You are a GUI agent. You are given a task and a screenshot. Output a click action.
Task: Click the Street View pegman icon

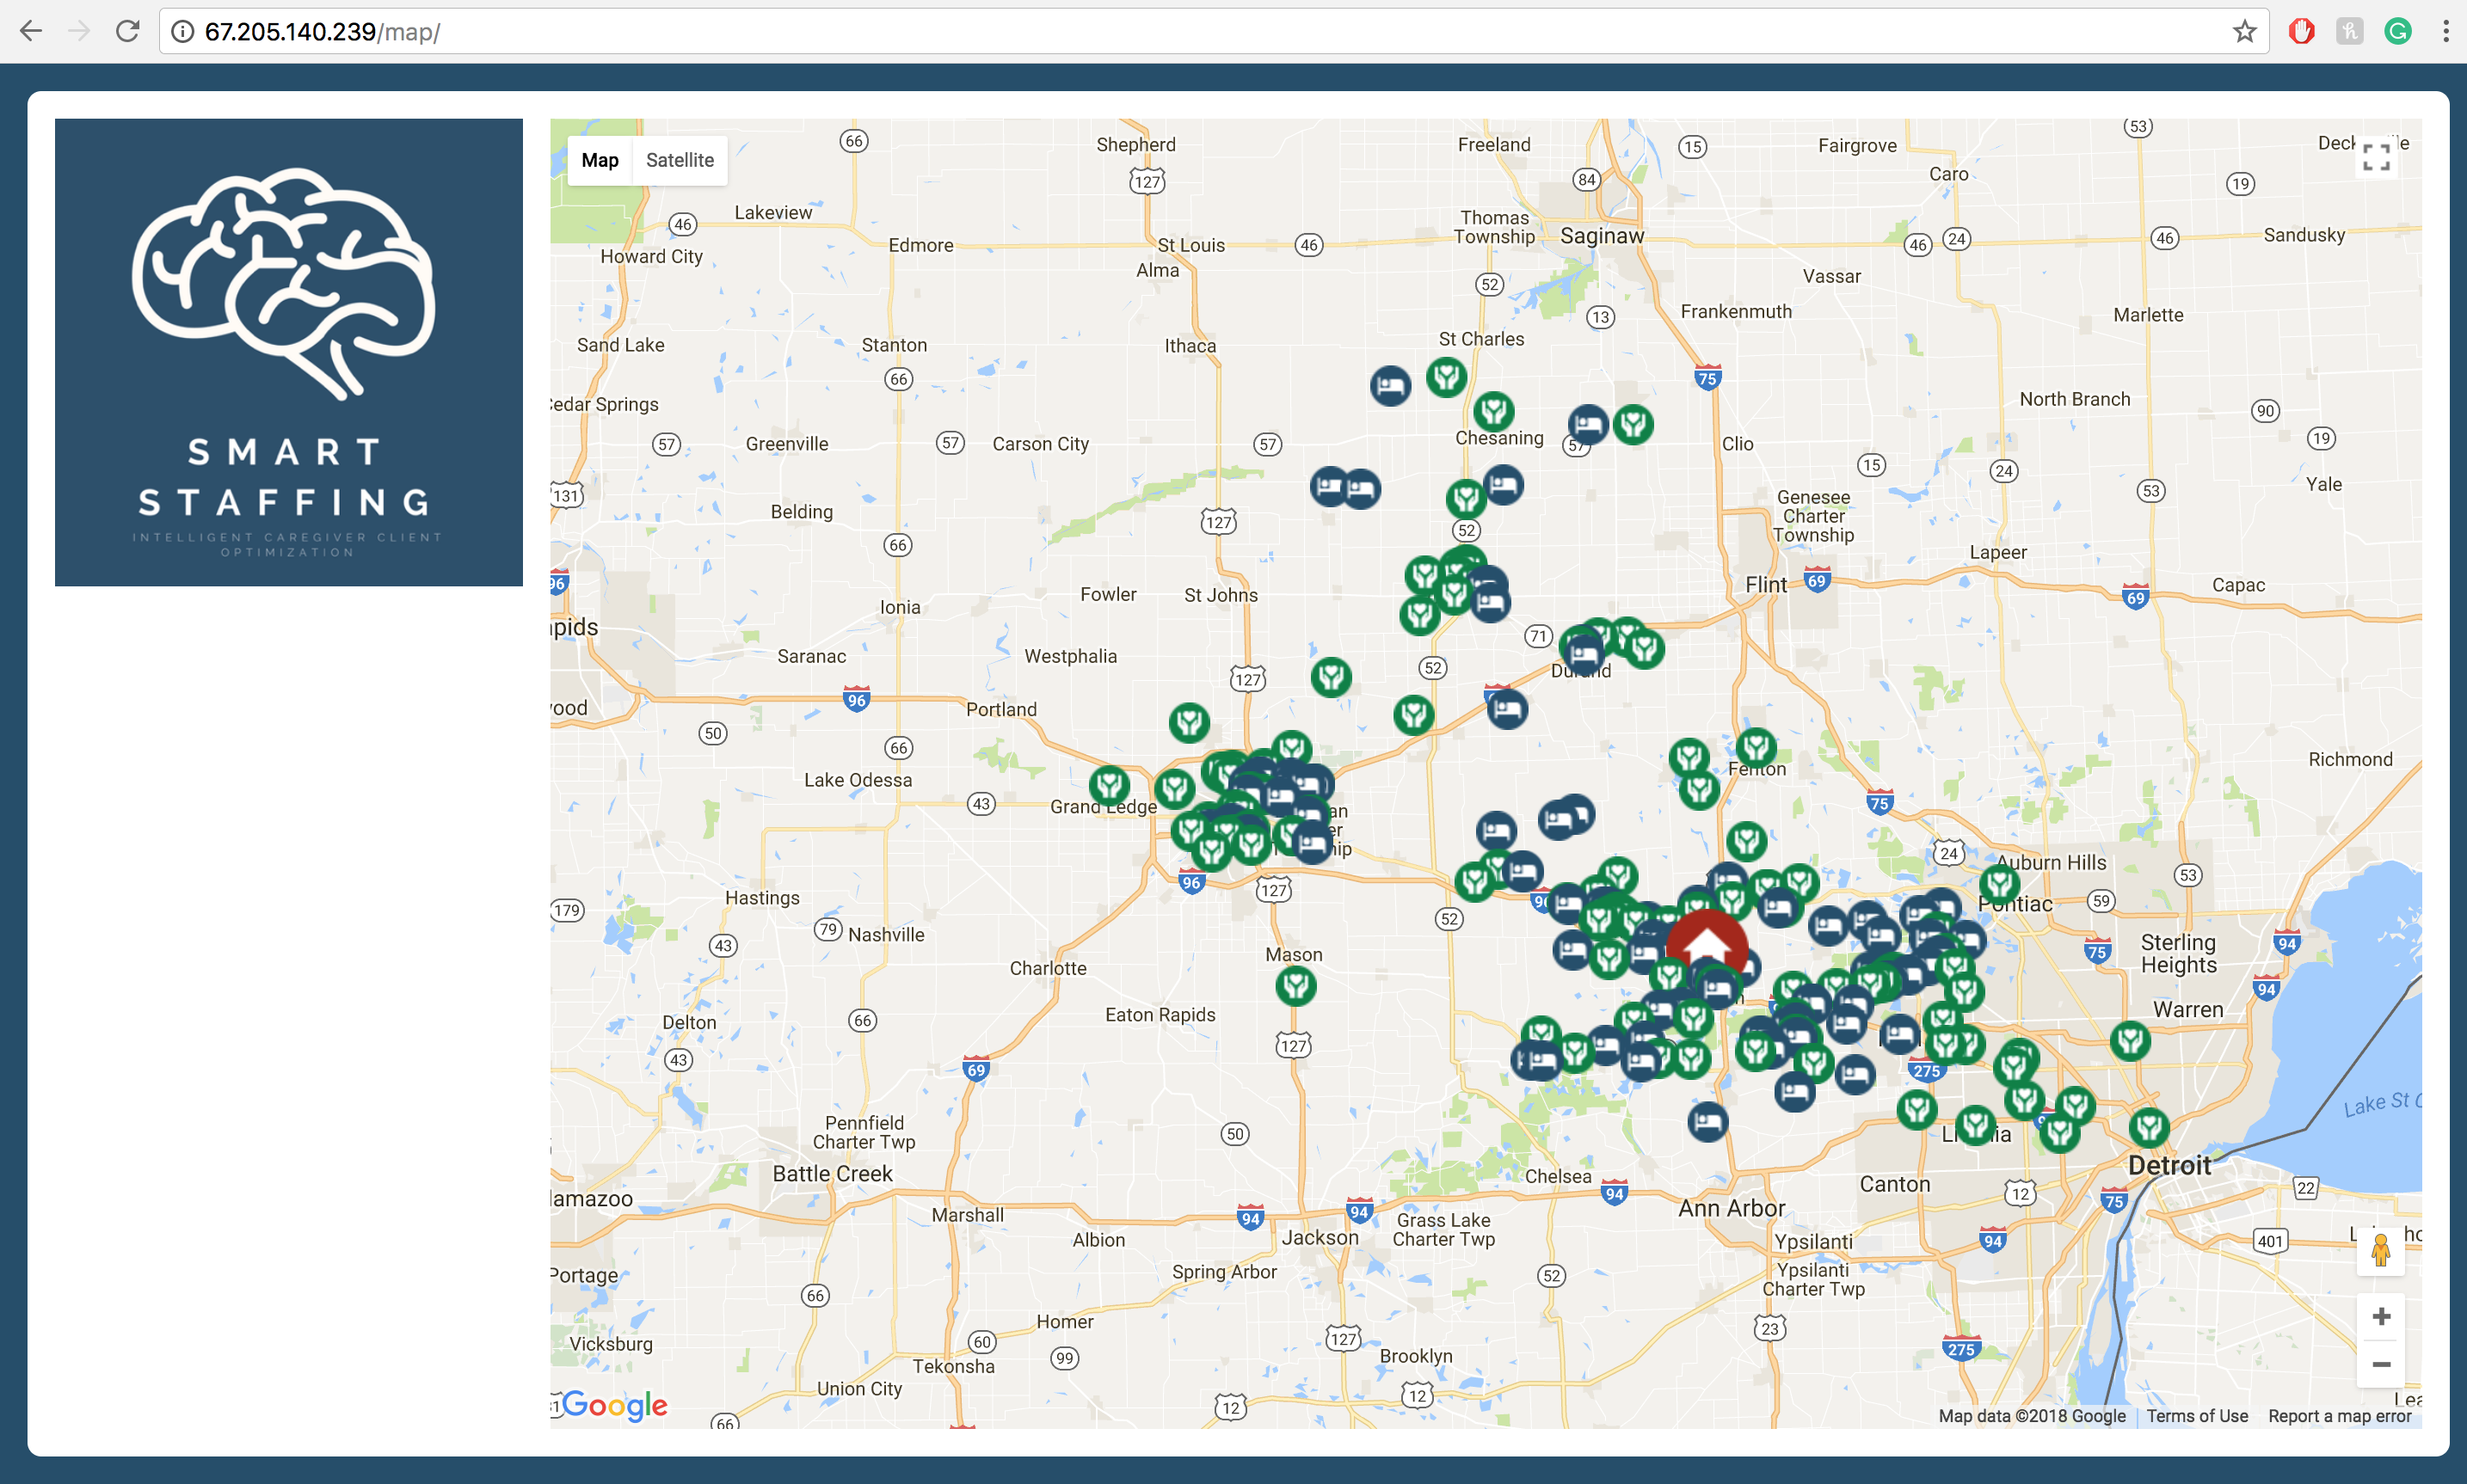[x=2380, y=1251]
